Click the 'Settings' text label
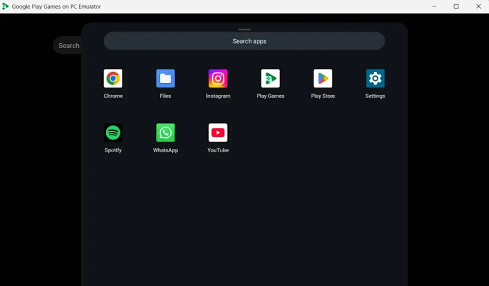 coord(375,96)
